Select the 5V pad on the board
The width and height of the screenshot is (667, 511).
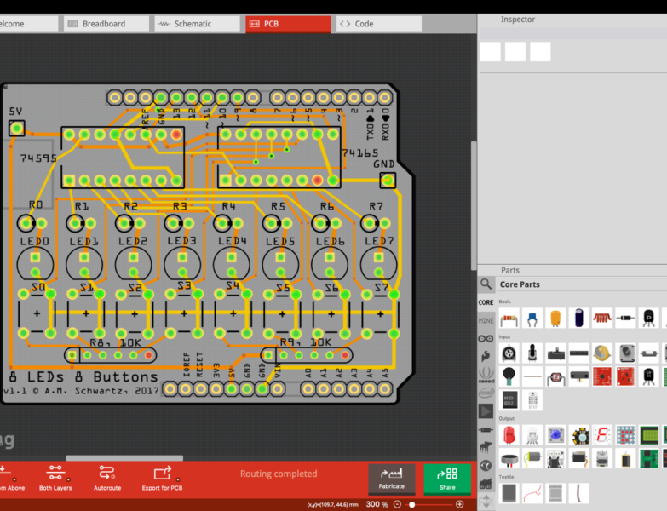coord(16,128)
